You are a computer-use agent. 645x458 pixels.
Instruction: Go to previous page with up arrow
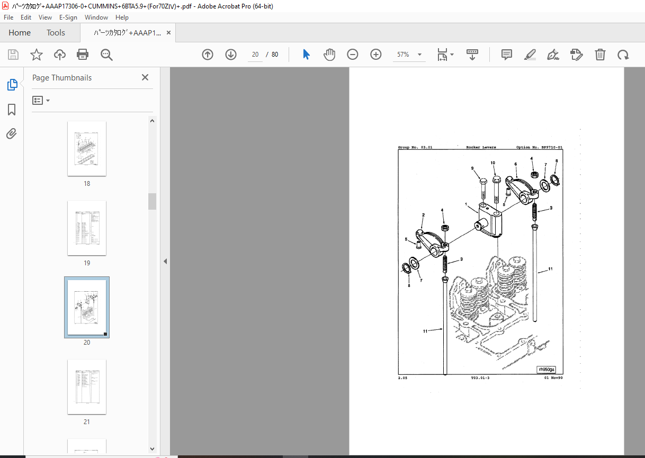(208, 55)
